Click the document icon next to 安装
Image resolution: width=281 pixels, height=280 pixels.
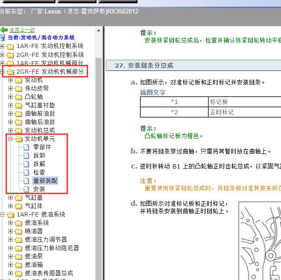point(27,189)
